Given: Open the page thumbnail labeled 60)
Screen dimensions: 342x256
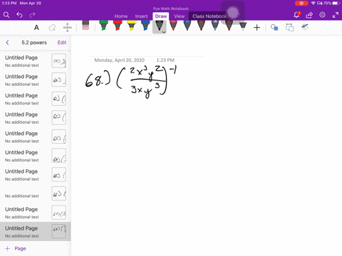Looking at the screenshot, I should pyautogui.click(x=59, y=80).
